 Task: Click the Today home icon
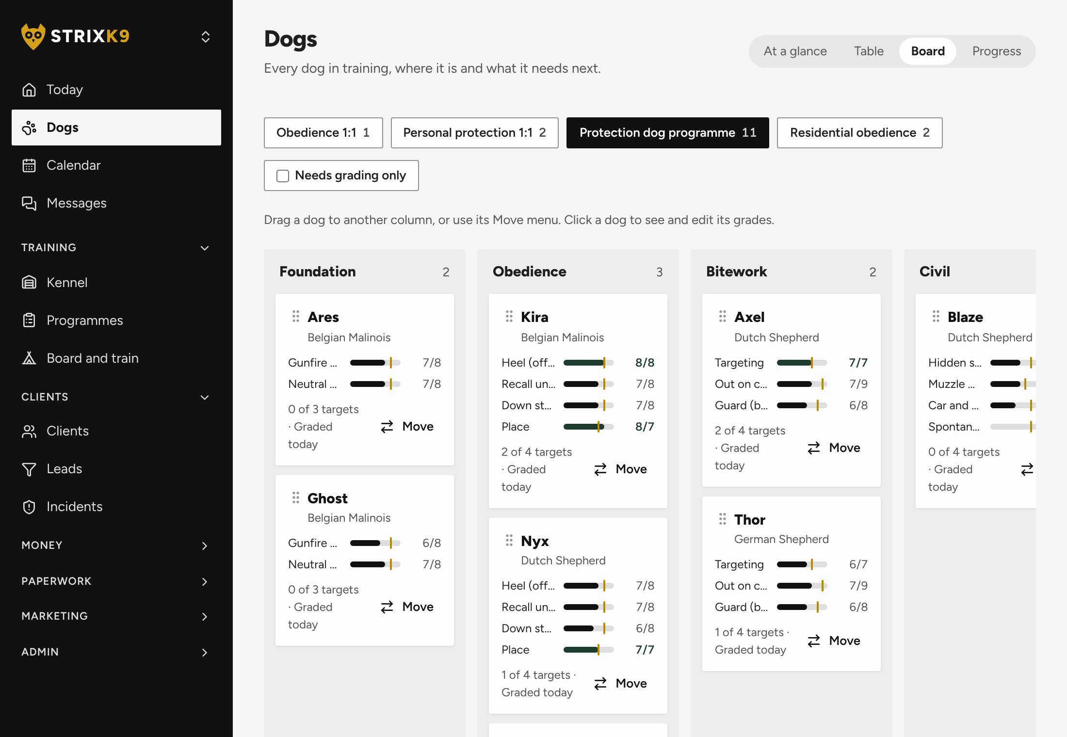click(29, 90)
